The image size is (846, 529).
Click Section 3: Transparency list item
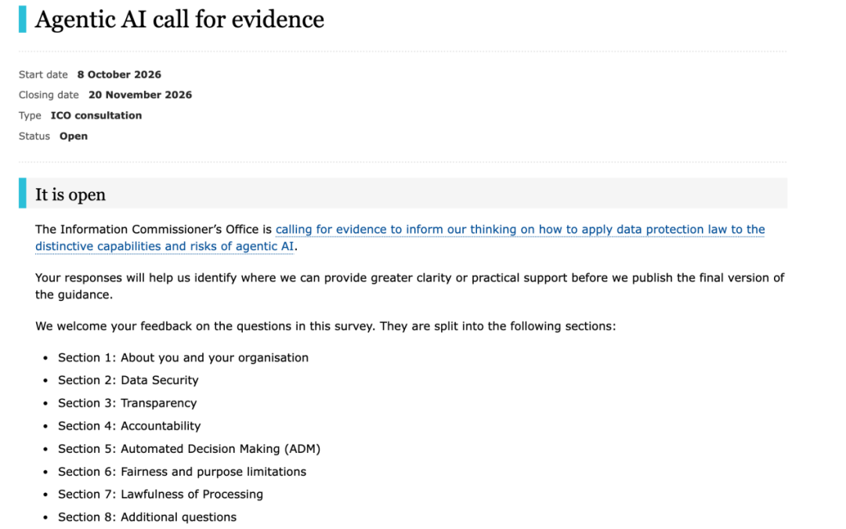128,404
